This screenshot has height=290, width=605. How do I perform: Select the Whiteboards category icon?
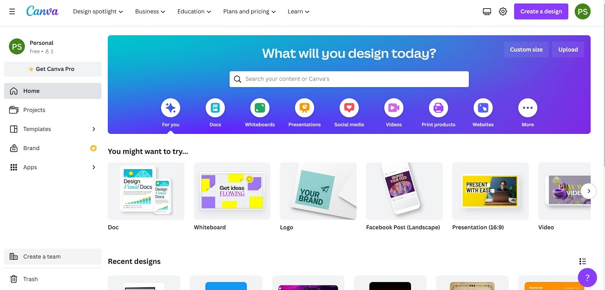click(260, 108)
